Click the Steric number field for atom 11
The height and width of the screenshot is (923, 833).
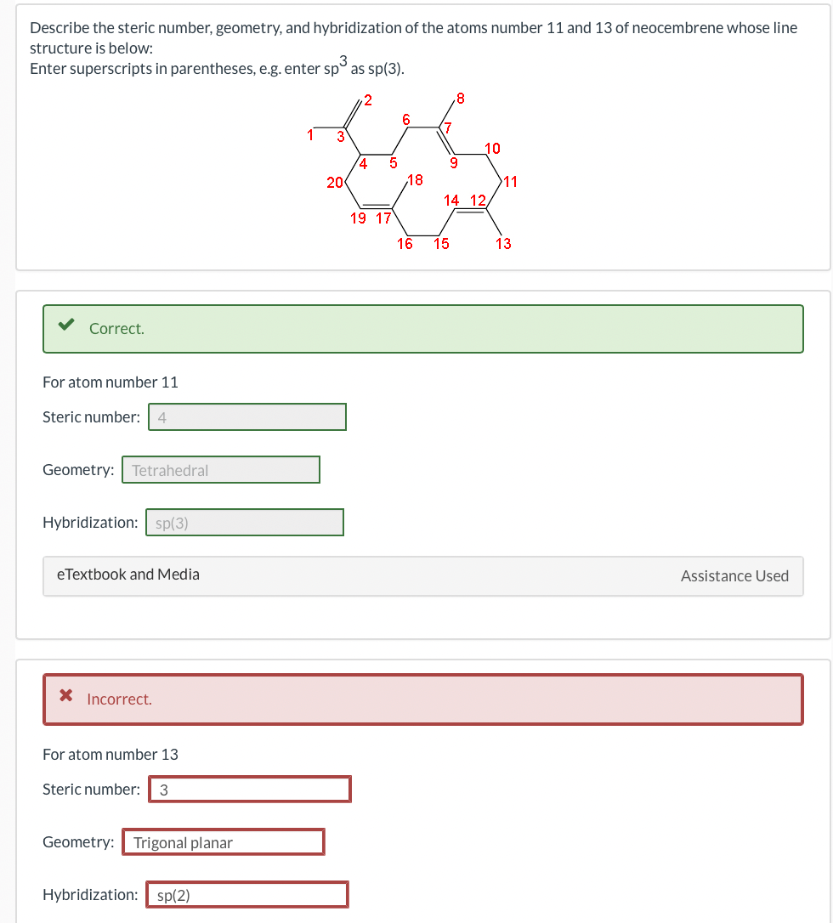pyautogui.click(x=247, y=416)
